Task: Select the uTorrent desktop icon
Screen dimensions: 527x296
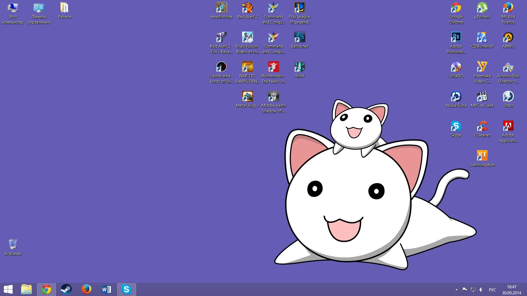Action: (482, 8)
